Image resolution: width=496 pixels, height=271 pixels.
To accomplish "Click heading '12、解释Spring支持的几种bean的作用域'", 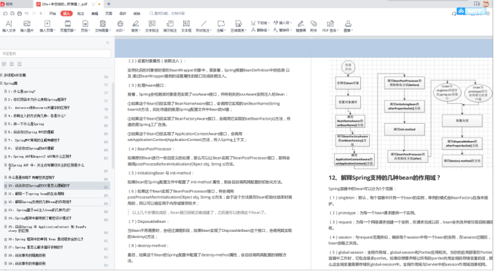I will [x=384, y=178].
